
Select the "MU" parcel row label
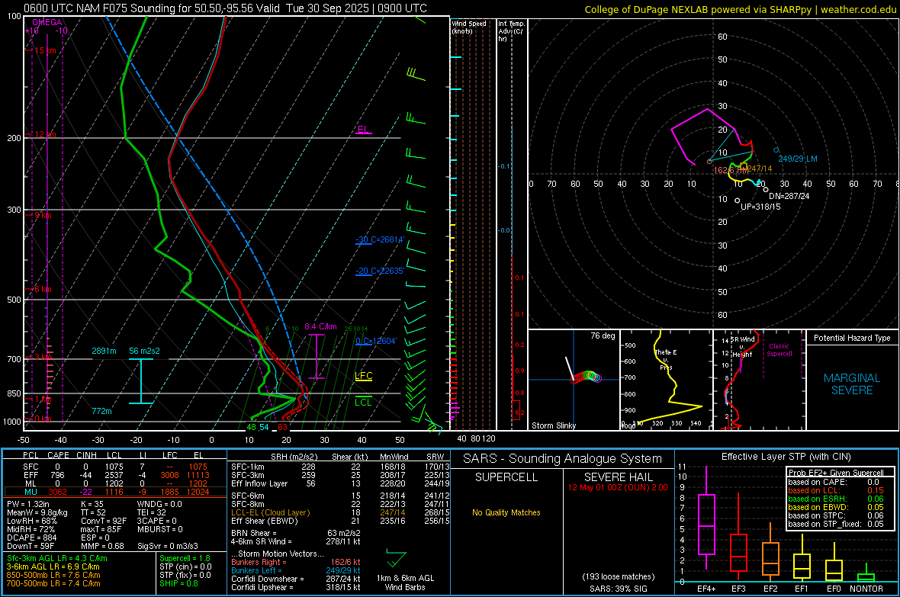[x=31, y=492]
